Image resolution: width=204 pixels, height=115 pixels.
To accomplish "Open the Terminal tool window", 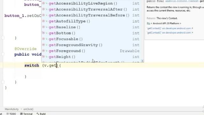I will (x=26, y=114).
